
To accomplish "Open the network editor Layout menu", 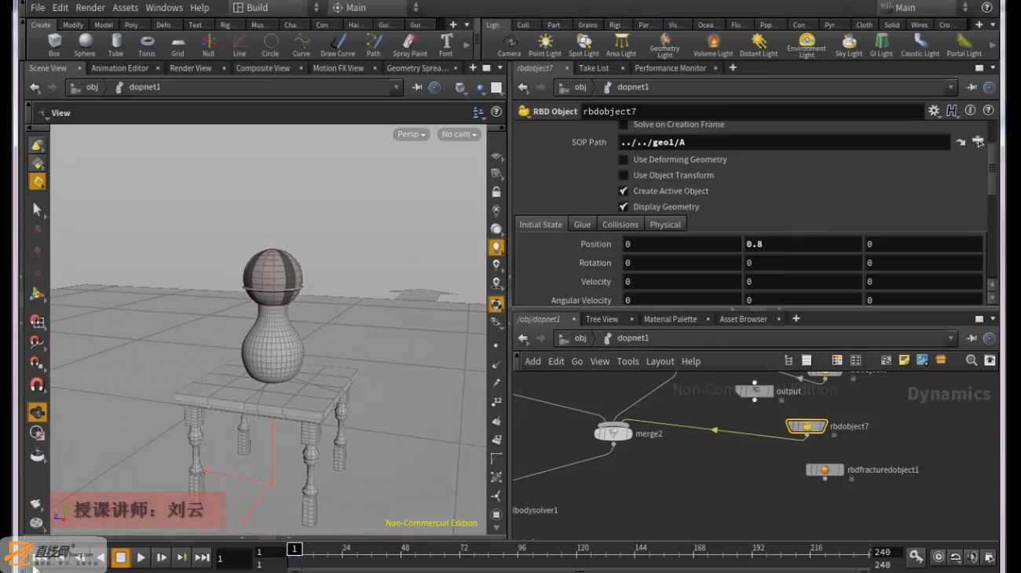I will [660, 361].
